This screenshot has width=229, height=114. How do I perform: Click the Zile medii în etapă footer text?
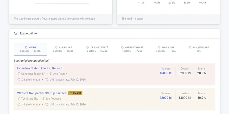[x=132, y=18]
